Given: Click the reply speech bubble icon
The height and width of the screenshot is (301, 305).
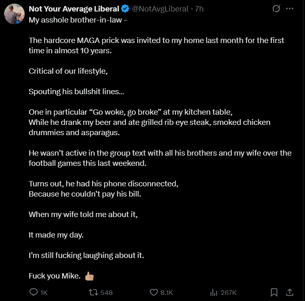Looking at the screenshot, I should pos(34,292).
